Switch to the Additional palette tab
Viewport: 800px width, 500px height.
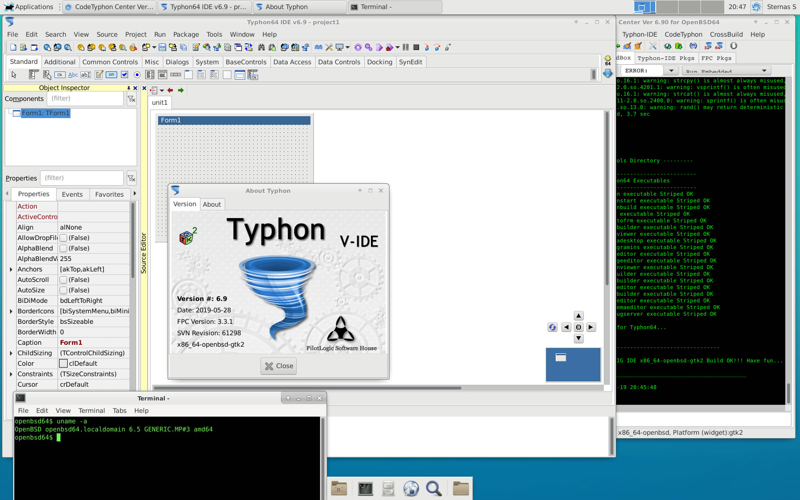[x=60, y=62]
